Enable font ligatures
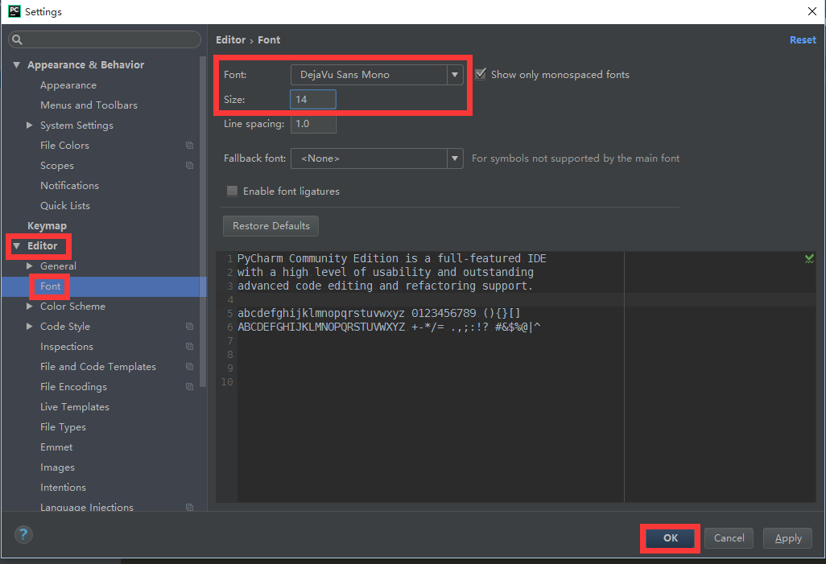Screen dimensions: 826x564 point(232,191)
